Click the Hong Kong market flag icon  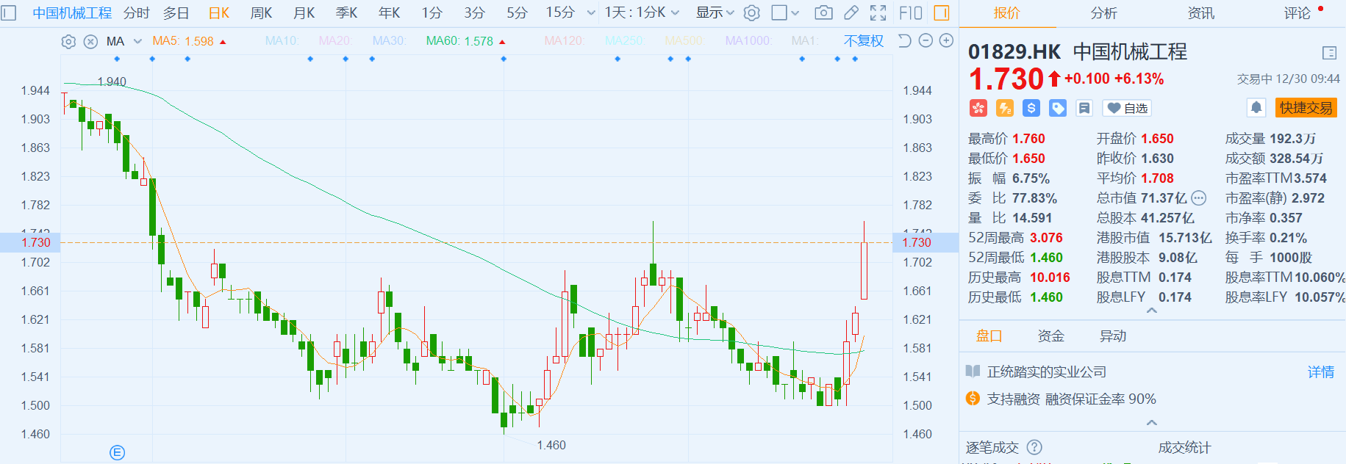coord(978,109)
